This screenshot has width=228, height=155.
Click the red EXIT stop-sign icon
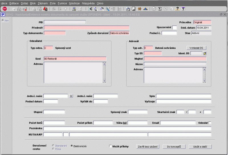tap(5, 9)
